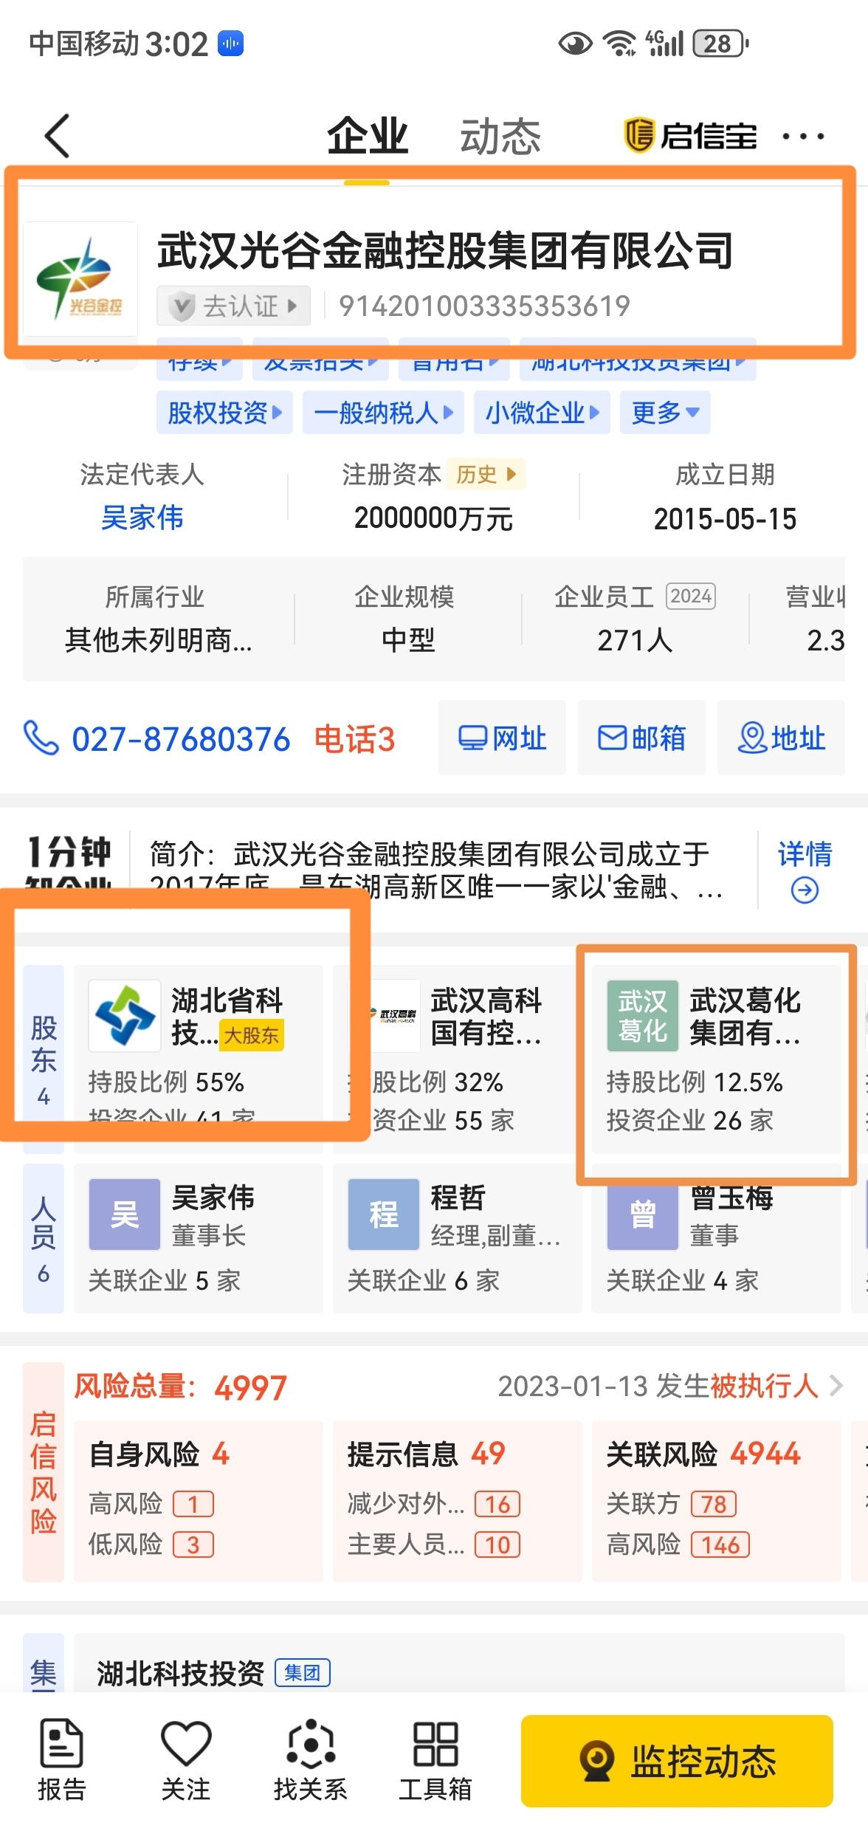Tap 关联企业 5 家 under 吴家伟

pyautogui.click(x=165, y=1280)
